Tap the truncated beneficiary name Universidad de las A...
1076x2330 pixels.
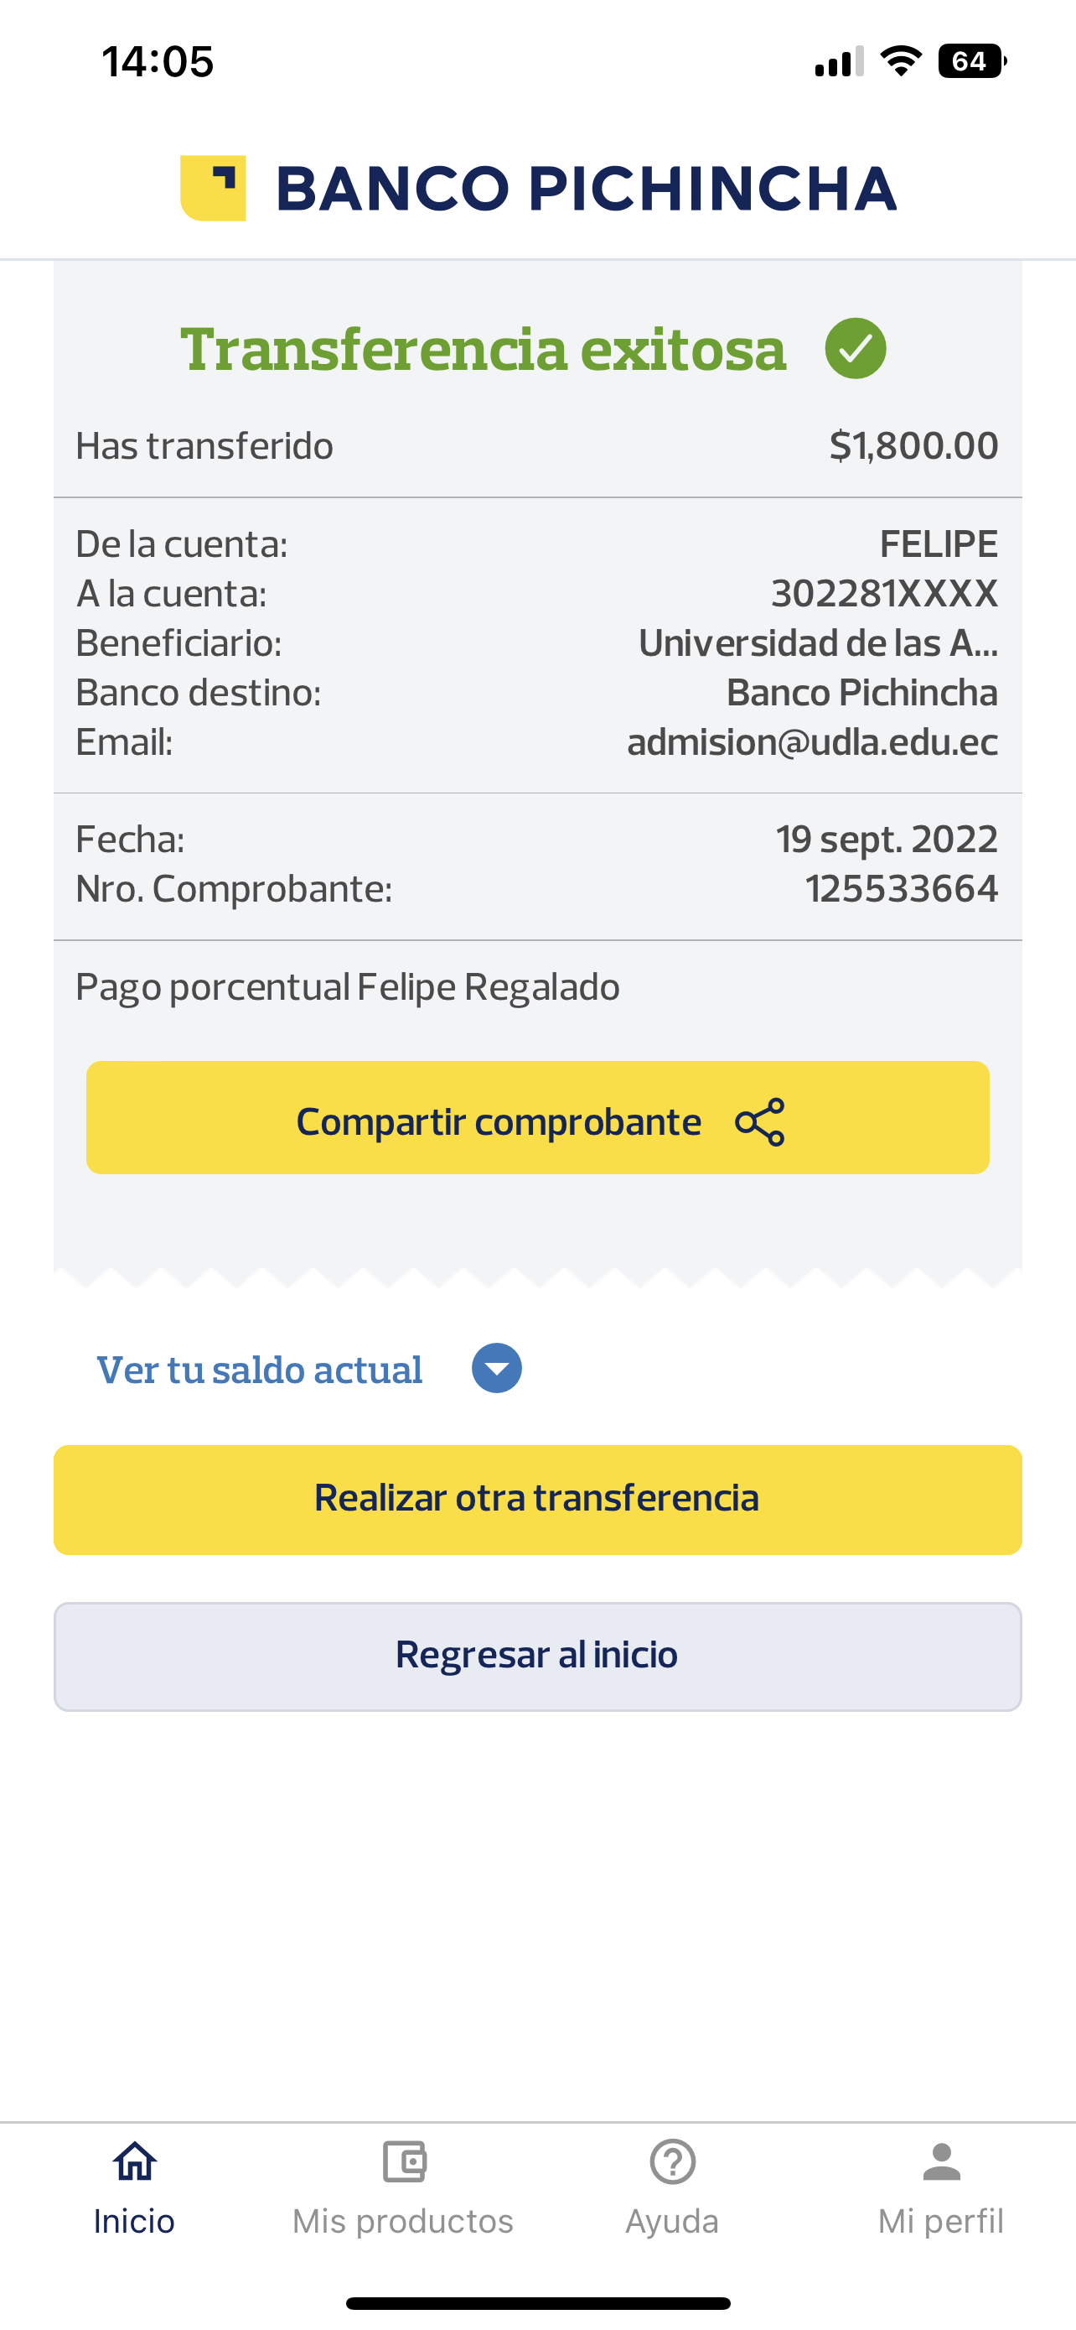(x=818, y=643)
